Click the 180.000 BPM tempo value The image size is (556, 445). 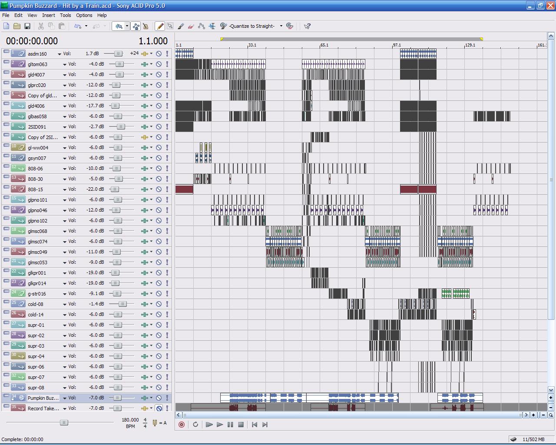pos(130,420)
